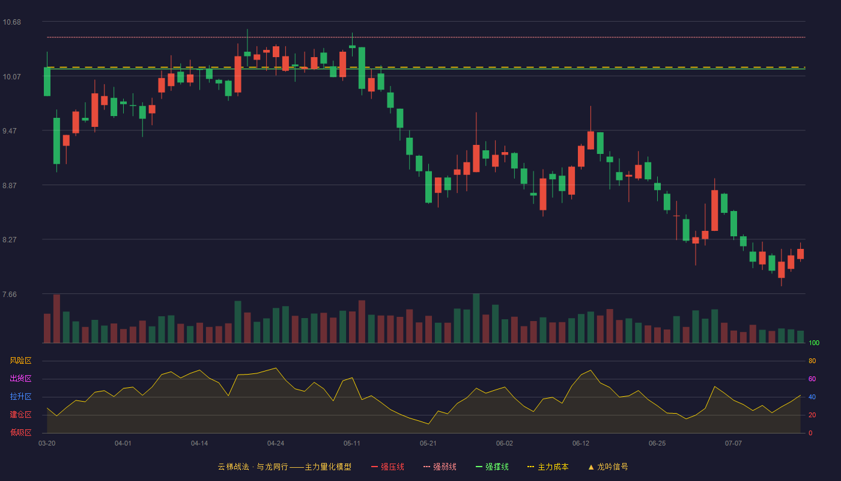Click the 07-07 date label
This screenshot has height=481, width=841.
(x=733, y=443)
